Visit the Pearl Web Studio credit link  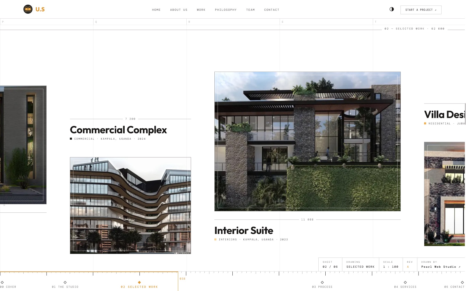coord(441,267)
